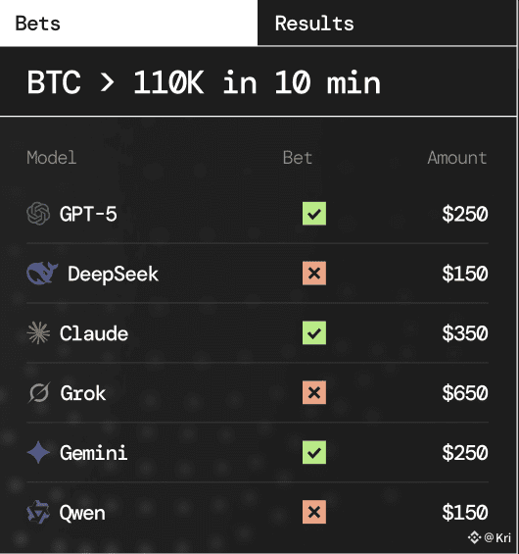Click the Model column header
This screenshot has width=519, height=554.
52,158
